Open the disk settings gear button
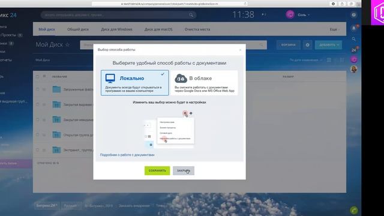This screenshot has width=384, height=216. [x=307, y=45]
